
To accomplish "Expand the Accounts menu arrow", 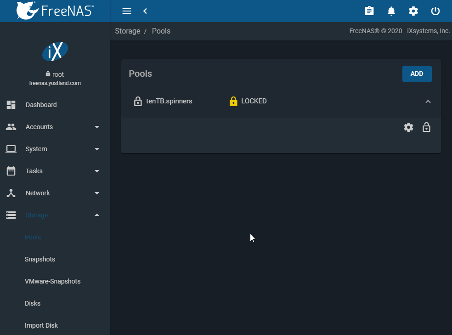I will click(97, 127).
